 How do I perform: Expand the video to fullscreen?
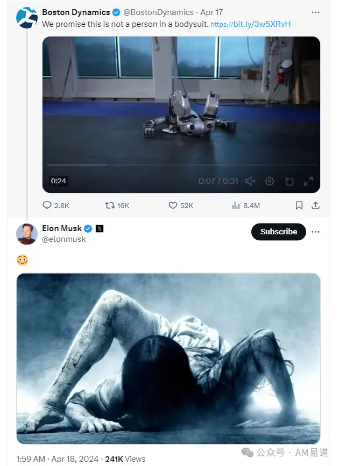(x=308, y=181)
